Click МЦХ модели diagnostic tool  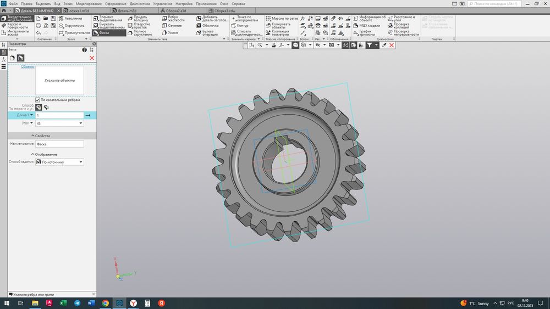366,26
